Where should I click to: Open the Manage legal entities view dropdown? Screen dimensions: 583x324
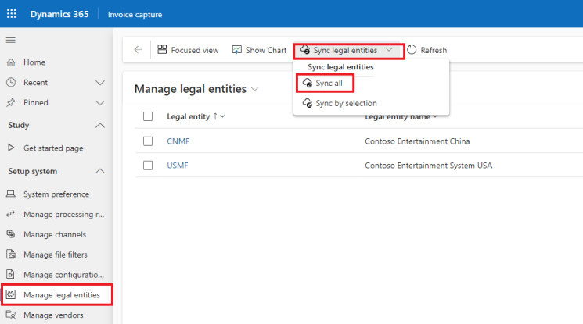click(255, 90)
